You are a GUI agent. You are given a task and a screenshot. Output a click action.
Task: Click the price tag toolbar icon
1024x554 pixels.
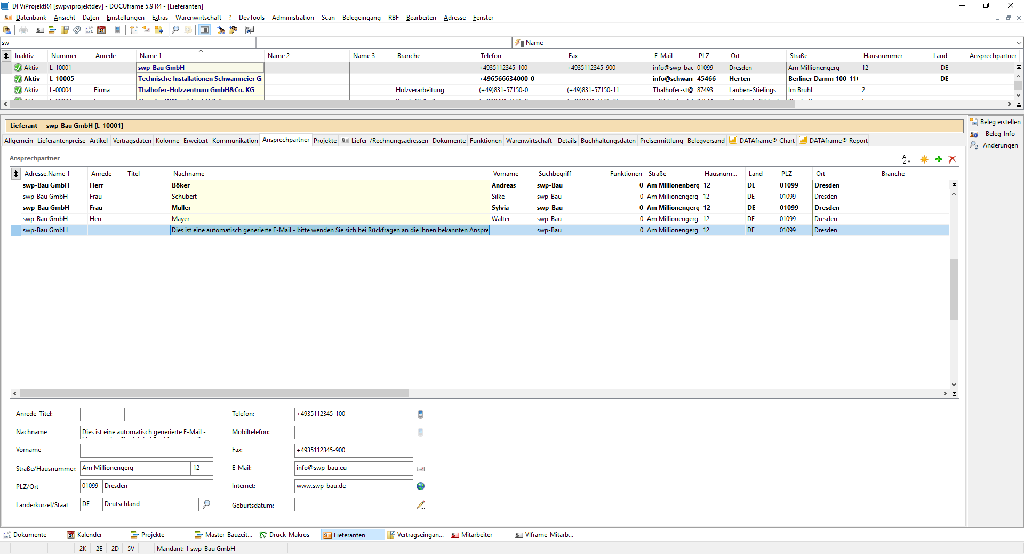pos(77,30)
